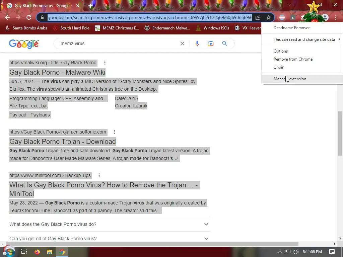Open the notification center icon

pyautogui.click(x=332, y=252)
